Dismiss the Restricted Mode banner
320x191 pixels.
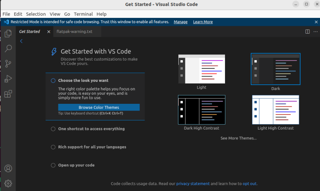click(316, 22)
